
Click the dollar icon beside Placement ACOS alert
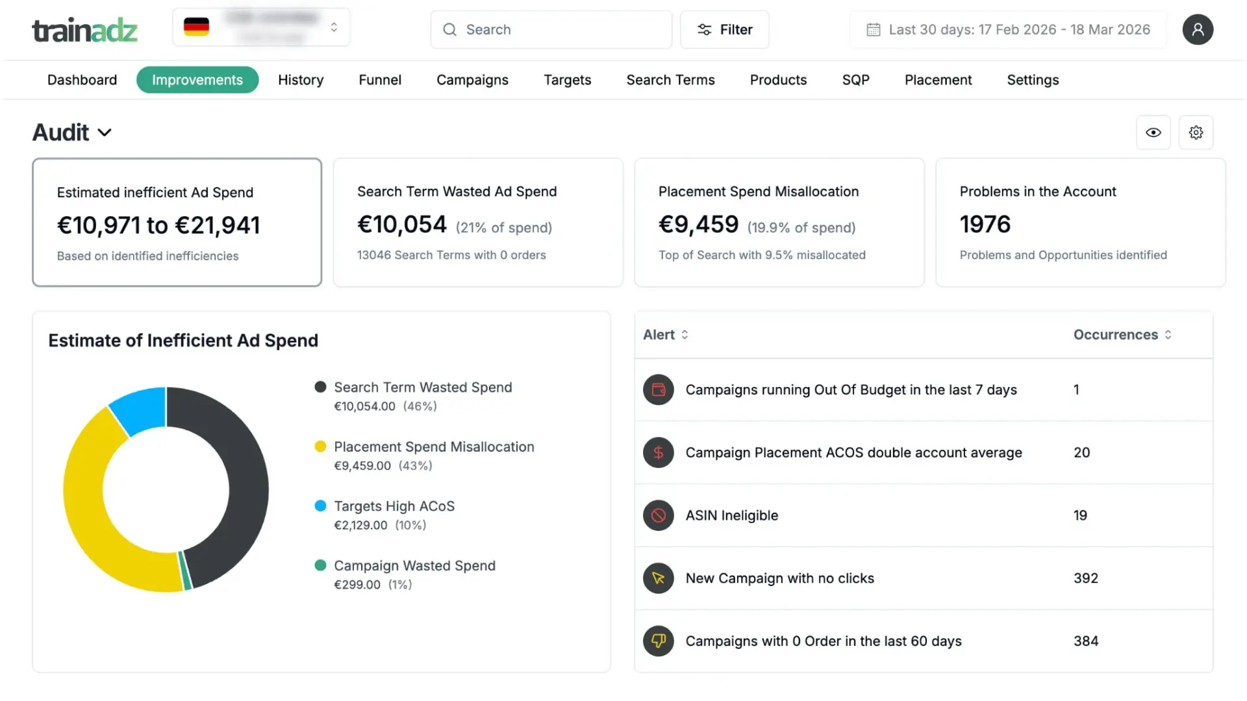click(x=658, y=452)
